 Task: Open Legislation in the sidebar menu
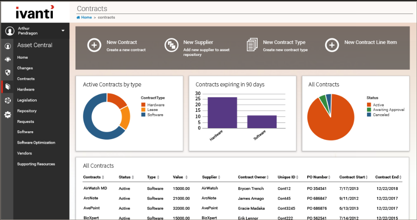point(27,100)
